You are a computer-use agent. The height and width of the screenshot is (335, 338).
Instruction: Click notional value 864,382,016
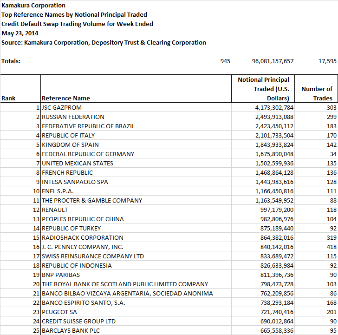tap(263, 237)
